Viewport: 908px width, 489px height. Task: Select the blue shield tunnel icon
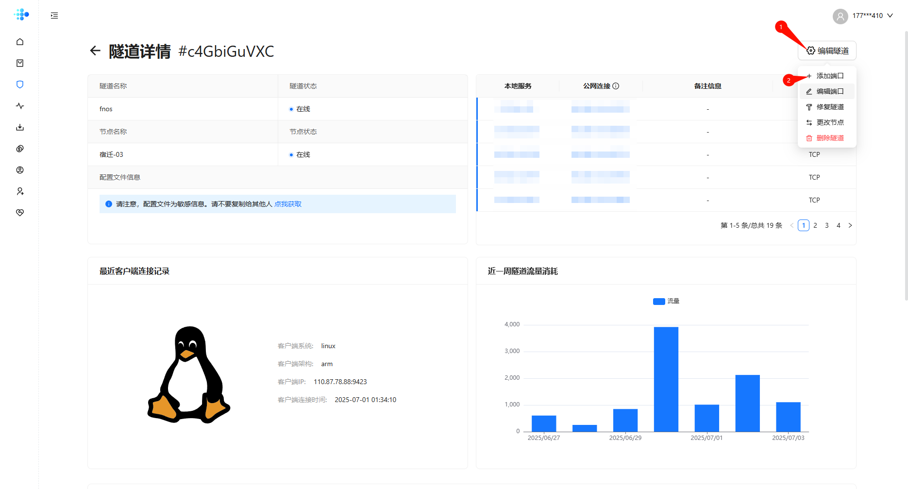point(20,84)
